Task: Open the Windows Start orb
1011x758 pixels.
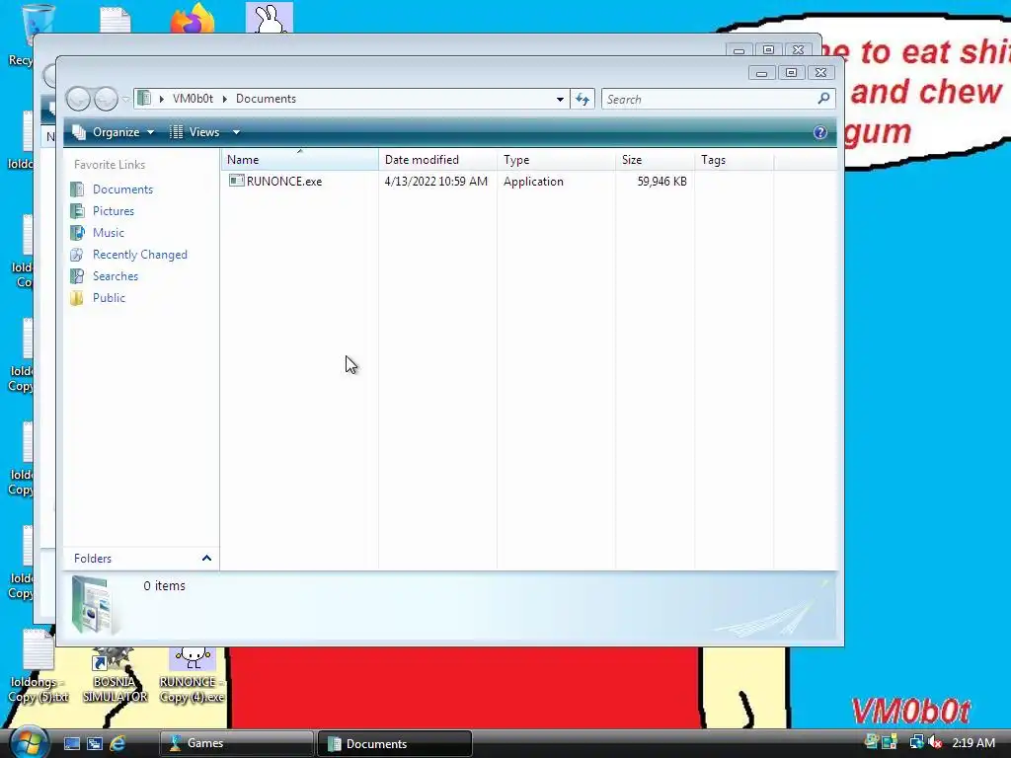Action: pos(29,742)
